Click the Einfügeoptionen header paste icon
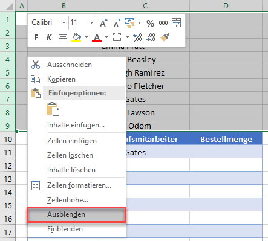The height and width of the screenshot is (241, 268). 36,93
